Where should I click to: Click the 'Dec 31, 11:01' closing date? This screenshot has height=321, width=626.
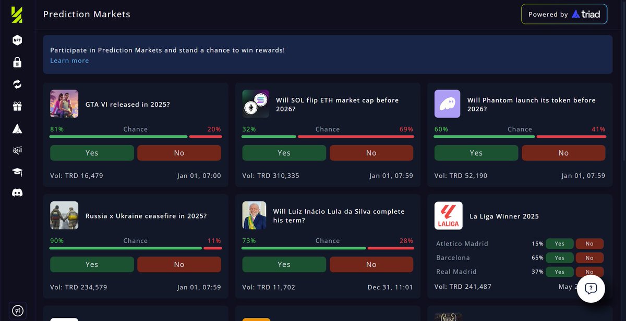tap(390, 287)
